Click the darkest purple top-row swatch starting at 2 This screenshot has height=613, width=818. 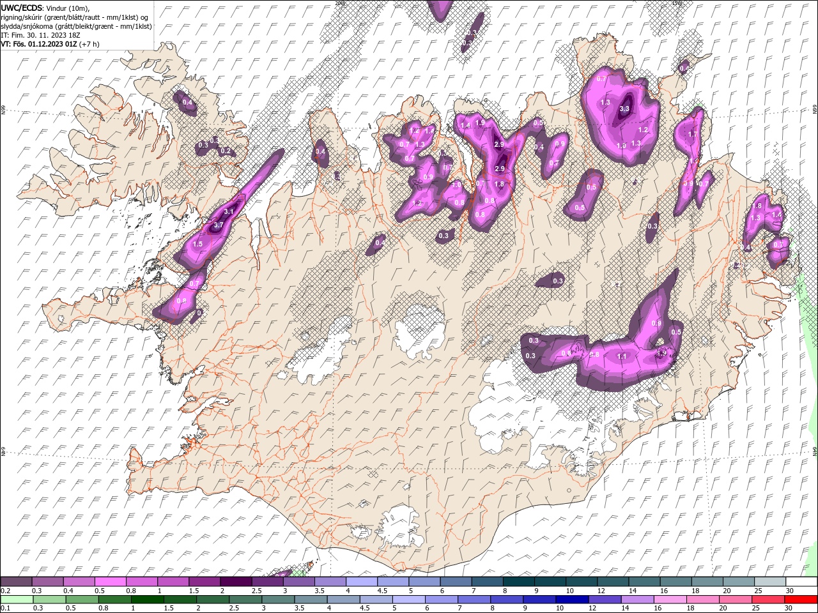(x=235, y=582)
